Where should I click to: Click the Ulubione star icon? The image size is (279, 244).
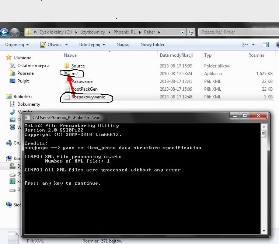8,57
